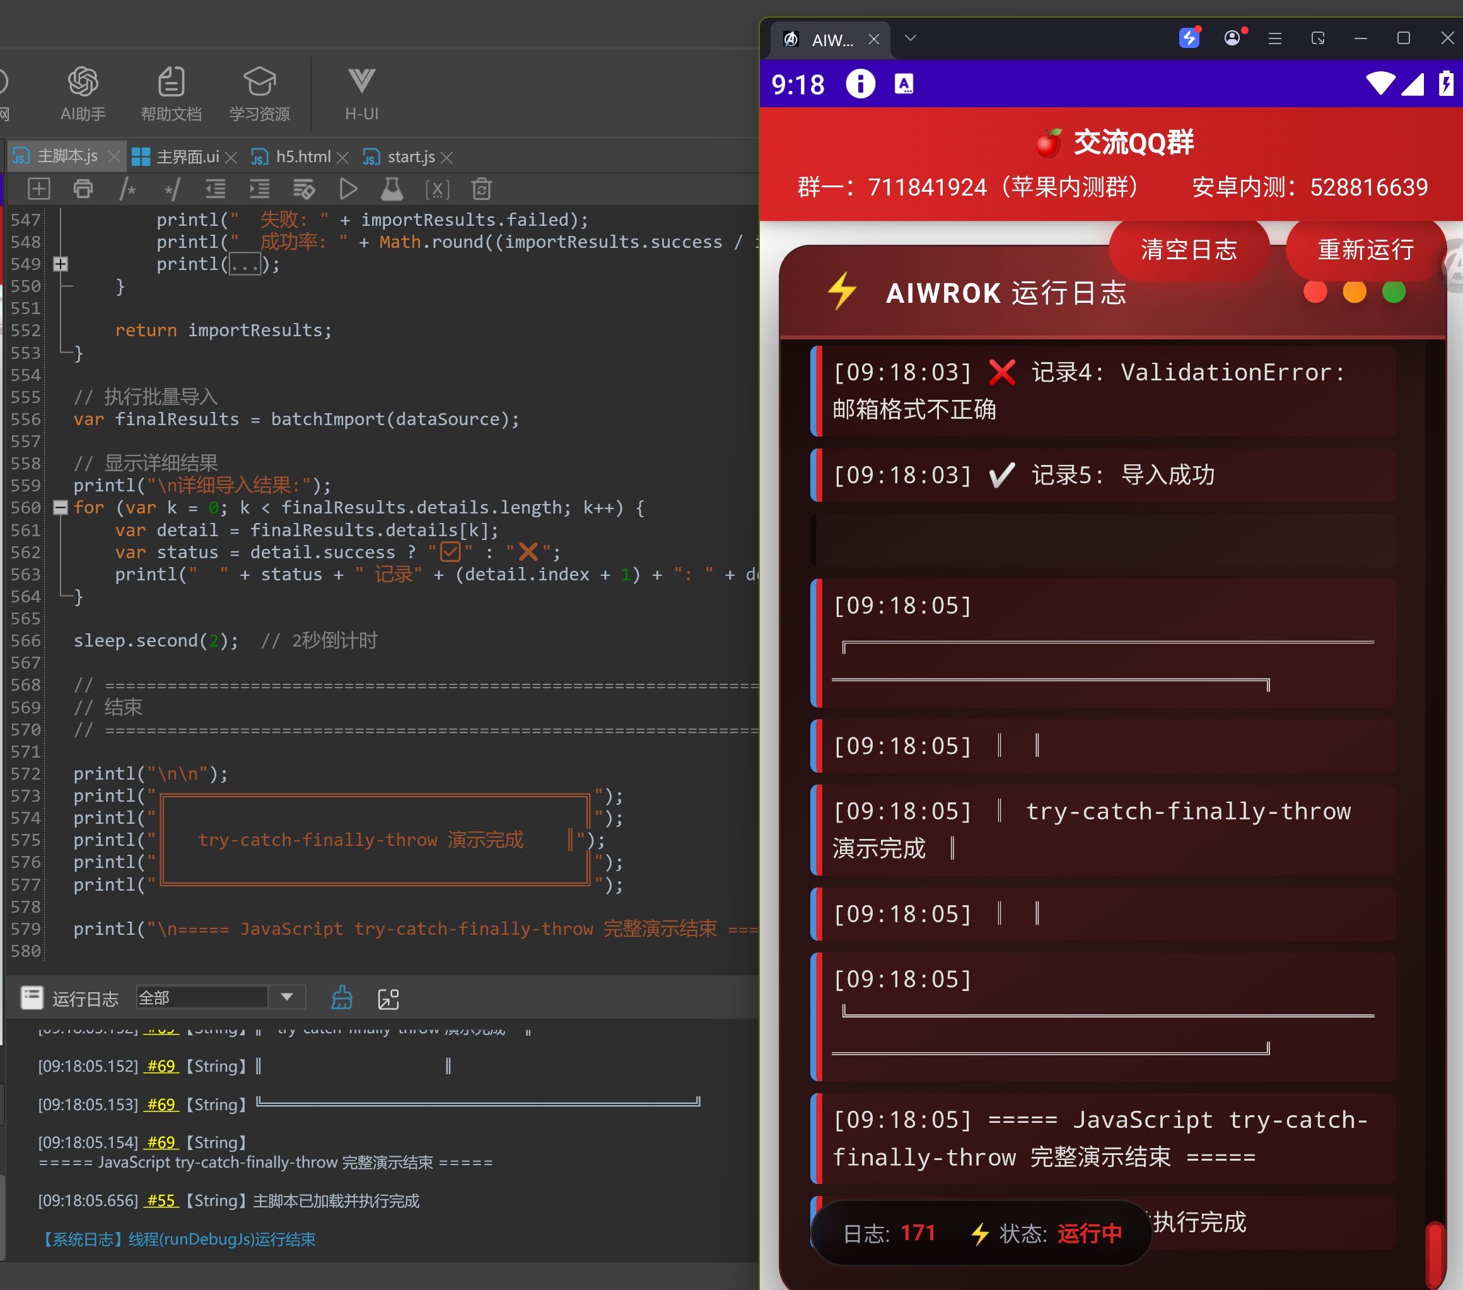Click the 交流QQ群 header title
This screenshot has height=1290, width=1463.
[x=1134, y=142]
